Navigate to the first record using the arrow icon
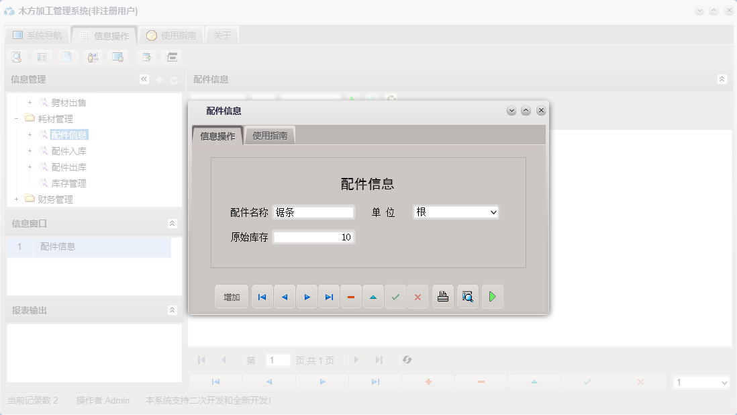This screenshot has width=737, height=415. tap(262, 296)
